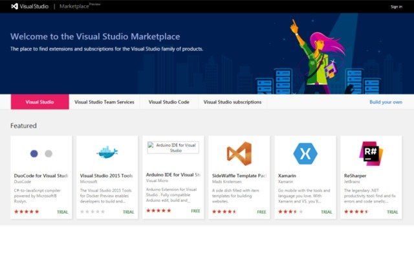Click the empty star rating on Docker Tools card
The image size is (414, 259).
coord(93,212)
